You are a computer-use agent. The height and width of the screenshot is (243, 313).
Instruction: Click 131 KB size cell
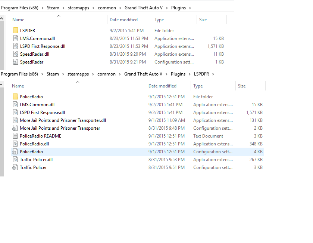(256, 120)
